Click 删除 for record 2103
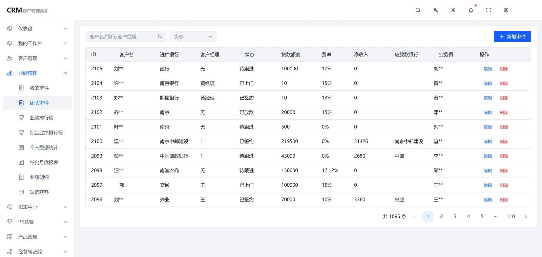The height and width of the screenshot is (257, 542). point(504,98)
